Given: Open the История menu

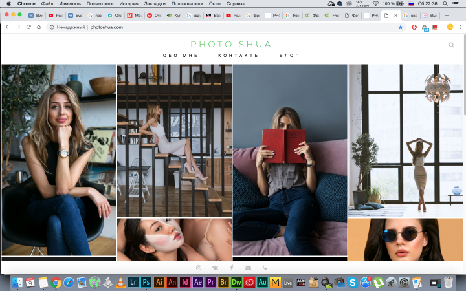Looking at the screenshot, I should (x=129, y=4).
